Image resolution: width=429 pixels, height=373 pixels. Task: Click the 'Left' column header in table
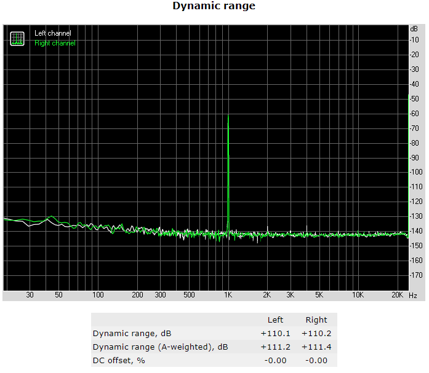(275, 320)
